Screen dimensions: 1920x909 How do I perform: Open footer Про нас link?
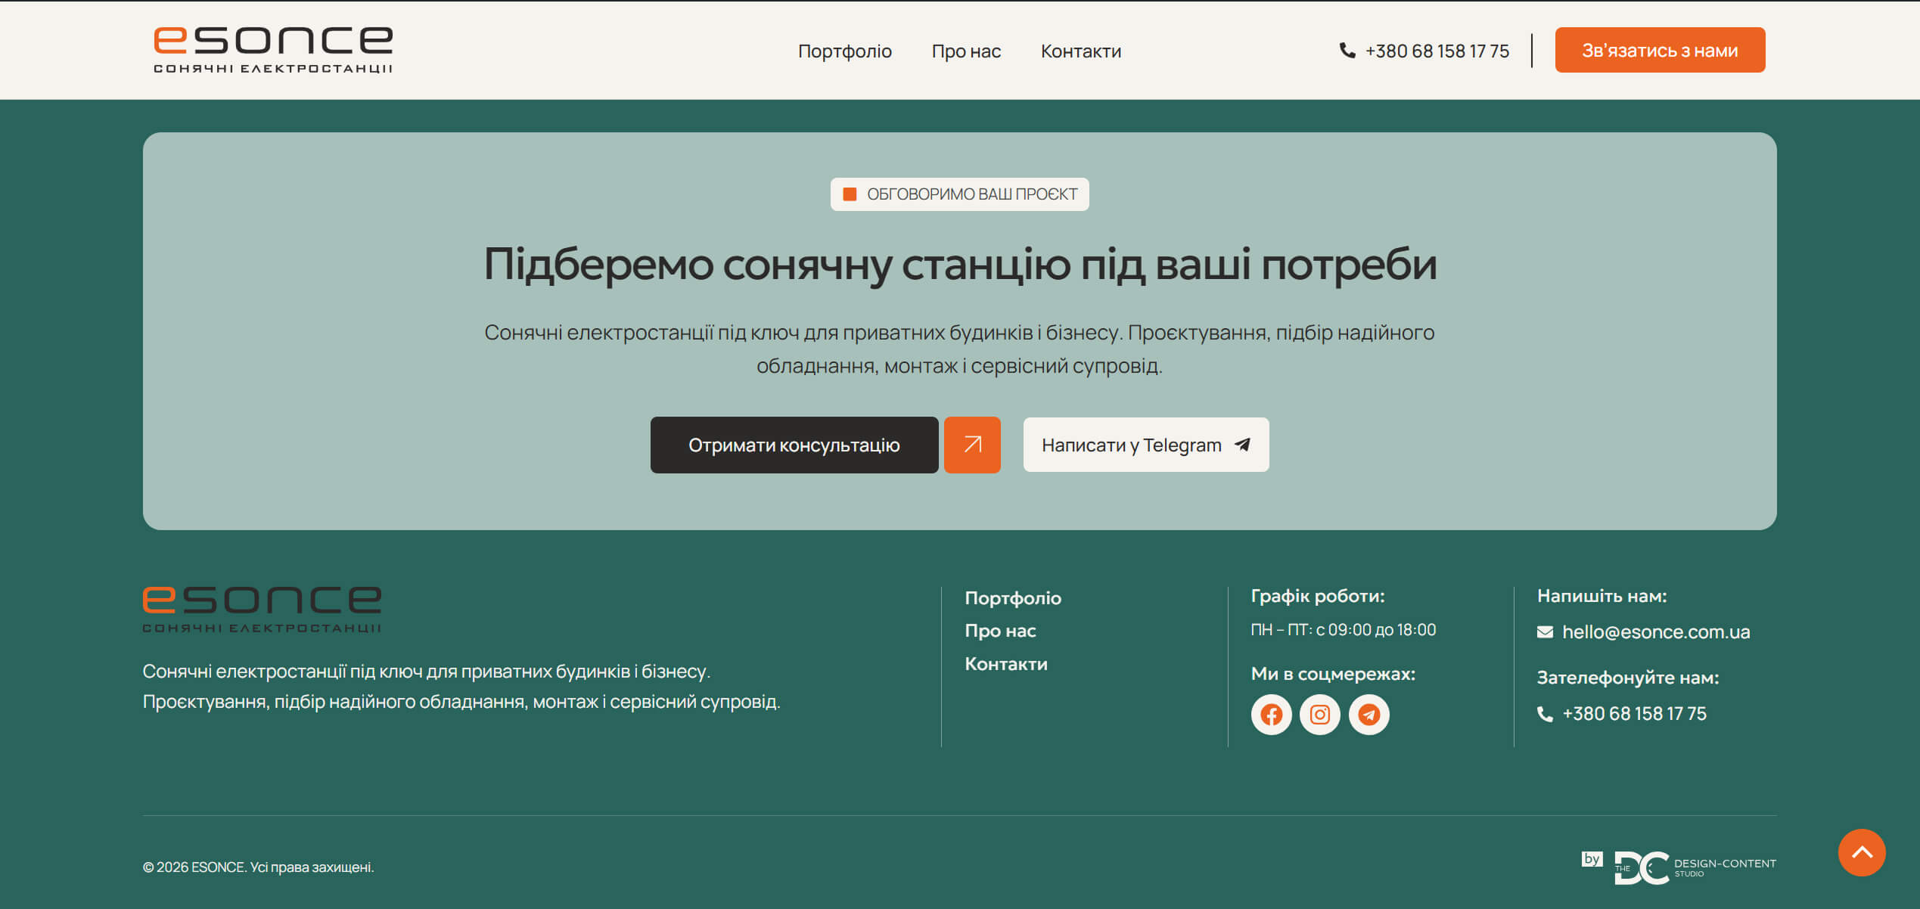(1000, 631)
